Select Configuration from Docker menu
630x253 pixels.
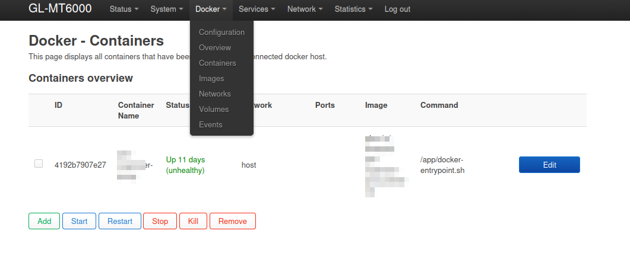pos(221,32)
